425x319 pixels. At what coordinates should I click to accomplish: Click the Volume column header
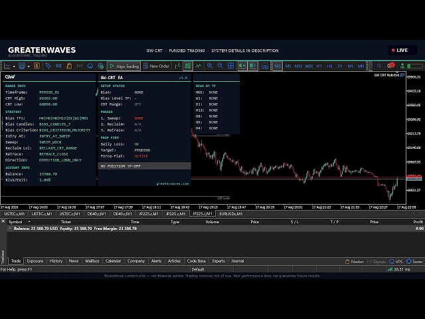coord(212,222)
